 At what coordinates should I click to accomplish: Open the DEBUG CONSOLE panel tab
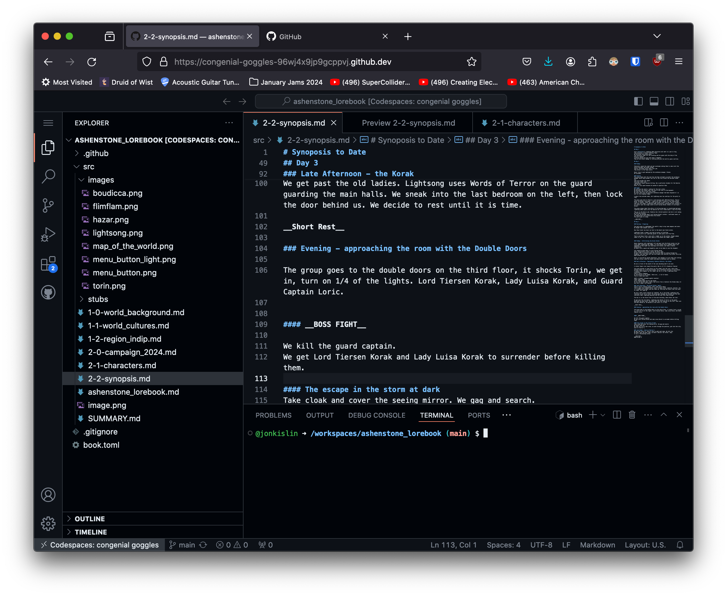[376, 415]
